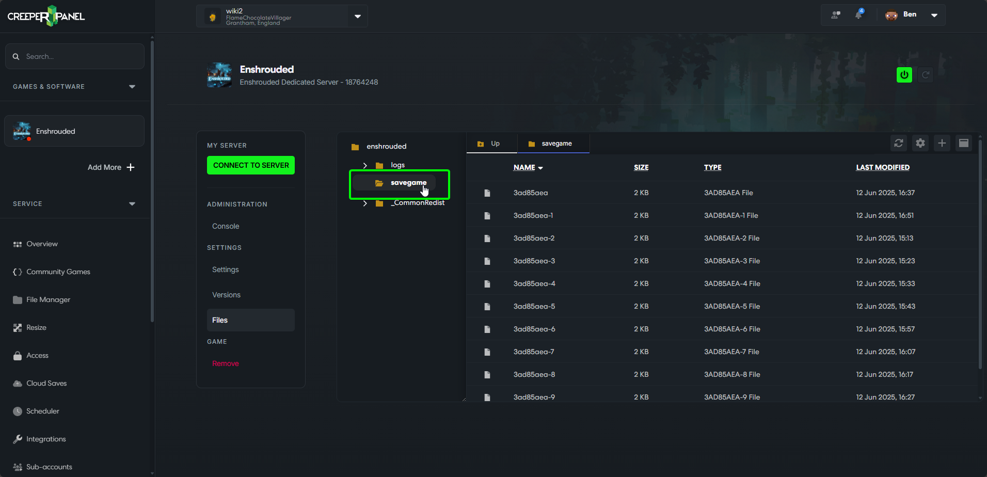987x477 pixels.
Task: Click the restart server icon
Action: pyautogui.click(x=926, y=75)
